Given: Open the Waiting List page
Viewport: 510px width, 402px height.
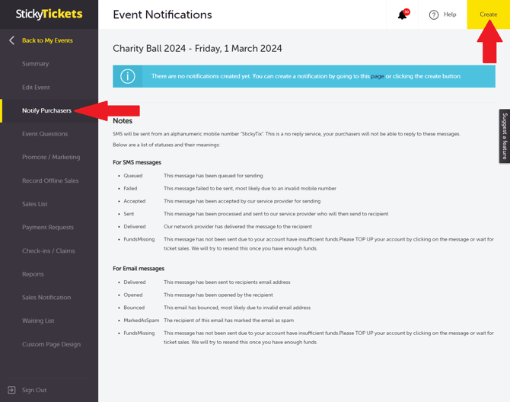Looking at the screenshot, I should (38, 321).
